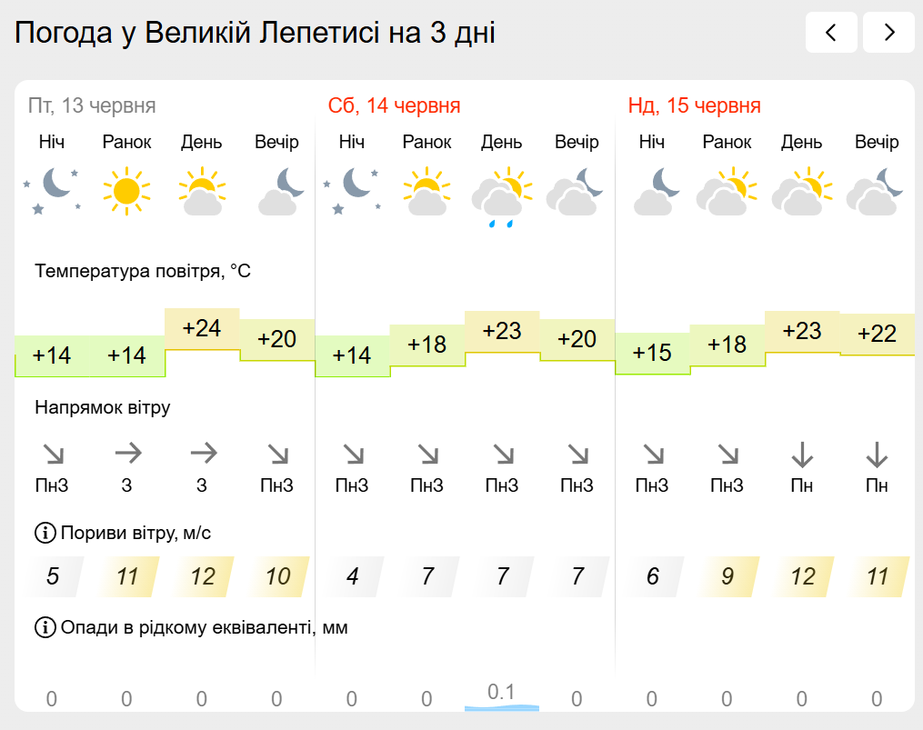Select west wind arrow for Friday morning
Image resolution: width=923 pixels, height=730 pixels.
[x=128, y=454]
